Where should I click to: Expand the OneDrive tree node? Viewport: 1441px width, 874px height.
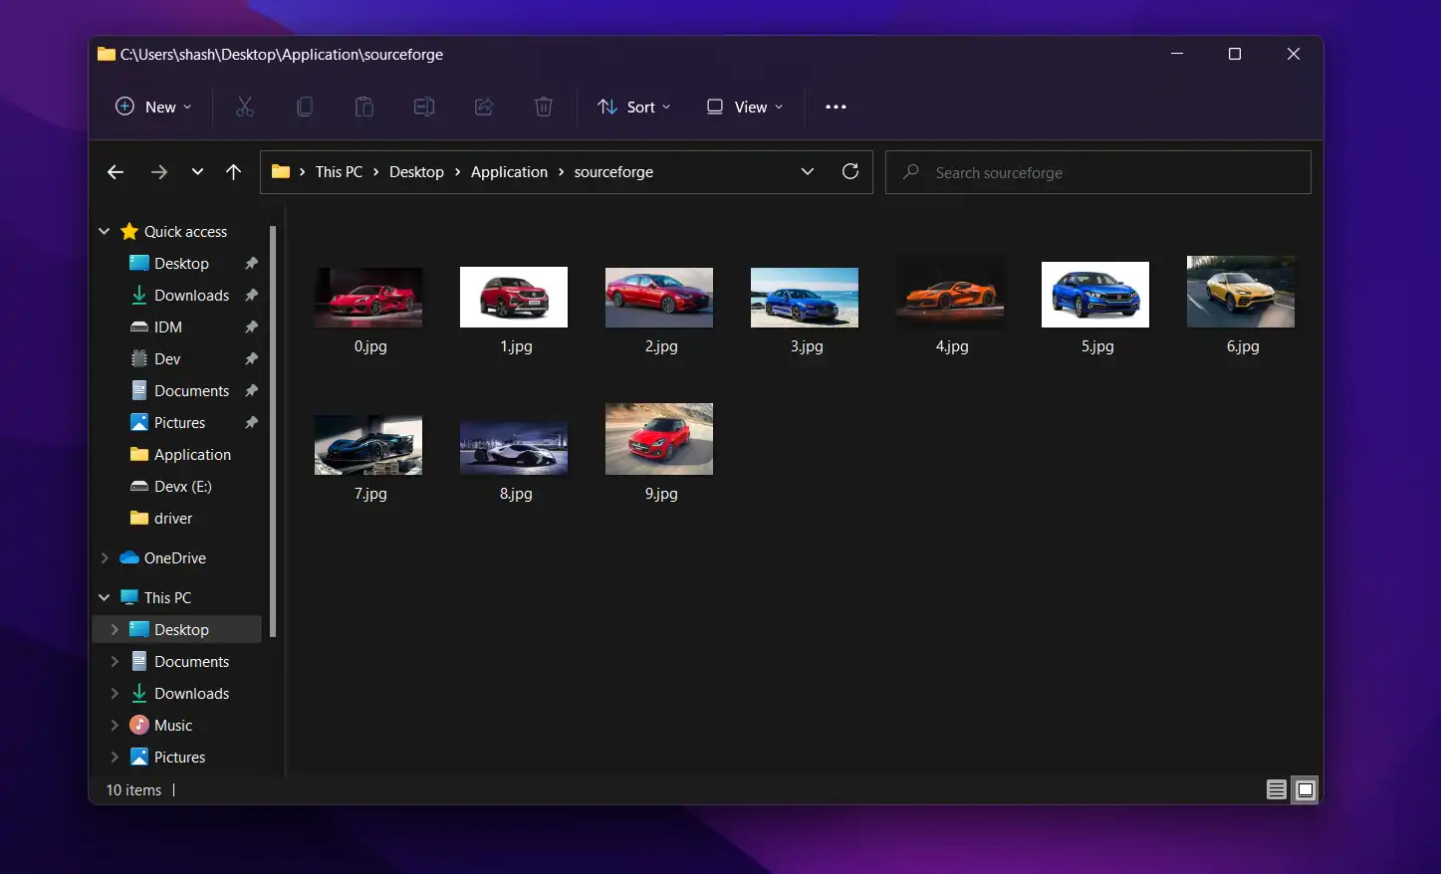(105, 558)
